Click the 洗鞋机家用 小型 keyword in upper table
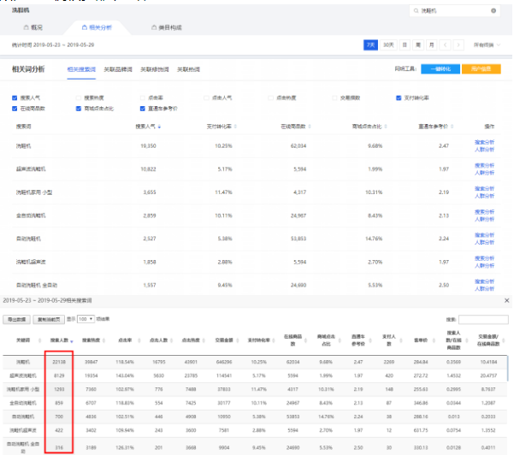Viewport: 514px width, 455px height. click(34, 192)
